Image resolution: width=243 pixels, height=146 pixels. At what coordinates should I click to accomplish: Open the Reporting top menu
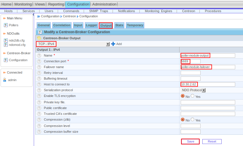pos(56,4)
